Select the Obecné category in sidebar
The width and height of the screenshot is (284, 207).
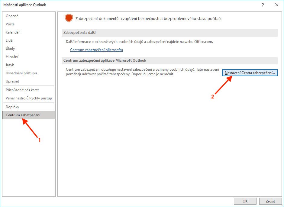(12, 16)
